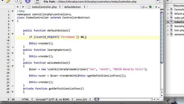Screen dimensions: 184x104
Task: Open the # markers popup menu
Action: tap(157, 7)
